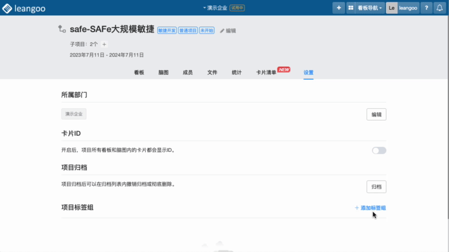
Task: Switch to the 成员 tab
Action: coord(188,73)
